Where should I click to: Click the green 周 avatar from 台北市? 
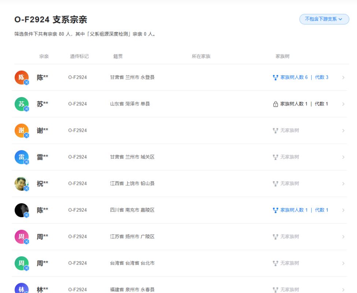pos(22,263)
